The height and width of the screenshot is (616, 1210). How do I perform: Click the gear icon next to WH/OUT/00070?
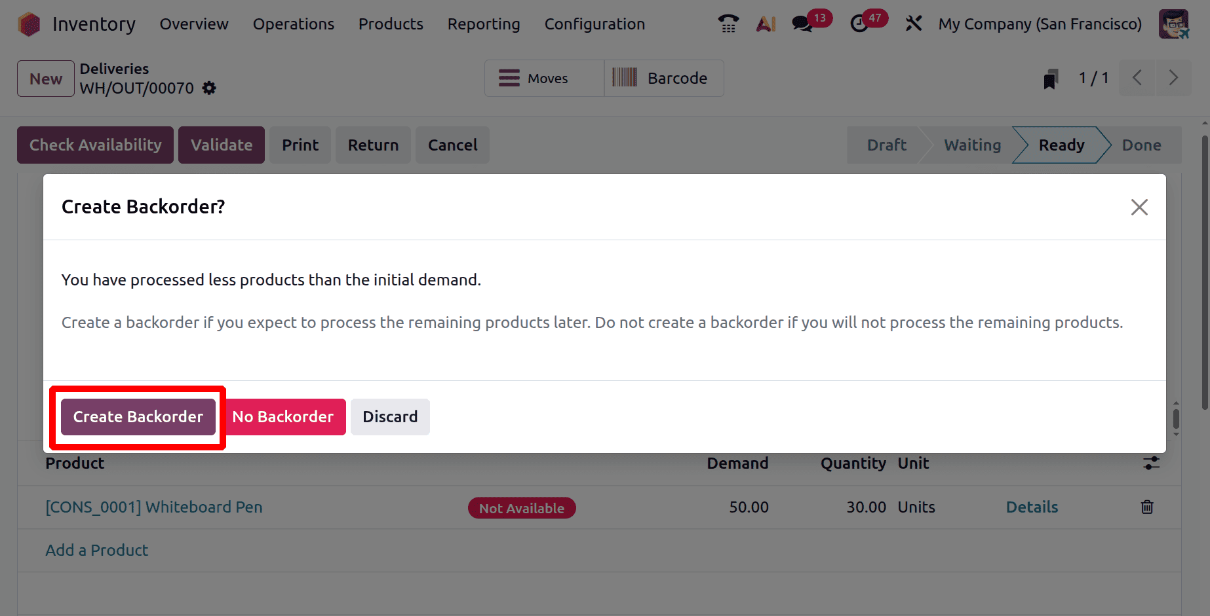click(x=209, y=88)
